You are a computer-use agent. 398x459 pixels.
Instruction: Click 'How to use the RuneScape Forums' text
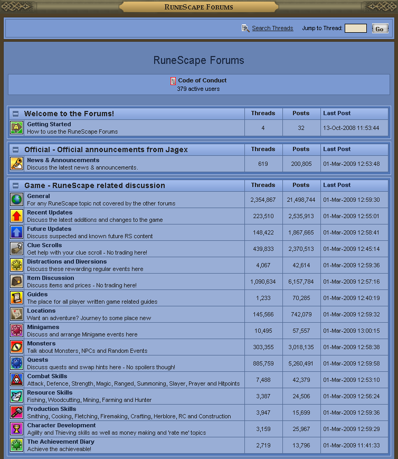tap(72, 132)
